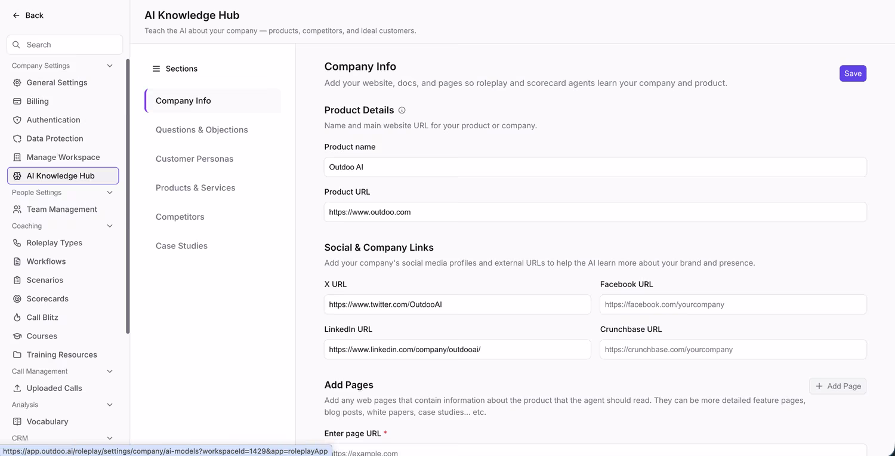Open the Courses page
895x456 pixels.
63,336
